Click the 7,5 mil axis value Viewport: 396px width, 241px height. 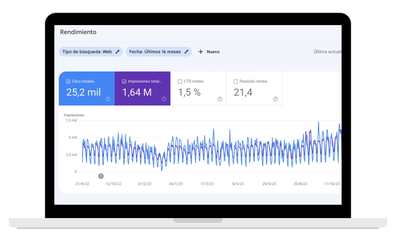pyautogui.click(x=71, y=120)
